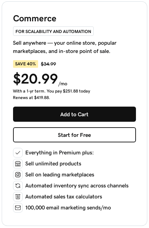Click the Start for Free button
The height and width of the screenshot is (228, 149).
click(74, 135)
